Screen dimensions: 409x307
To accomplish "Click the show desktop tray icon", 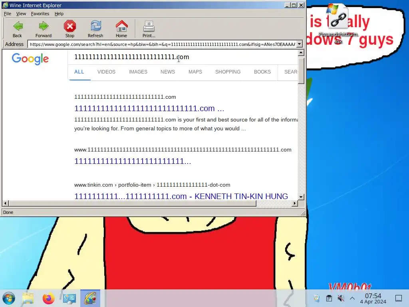I will (399, 298).
